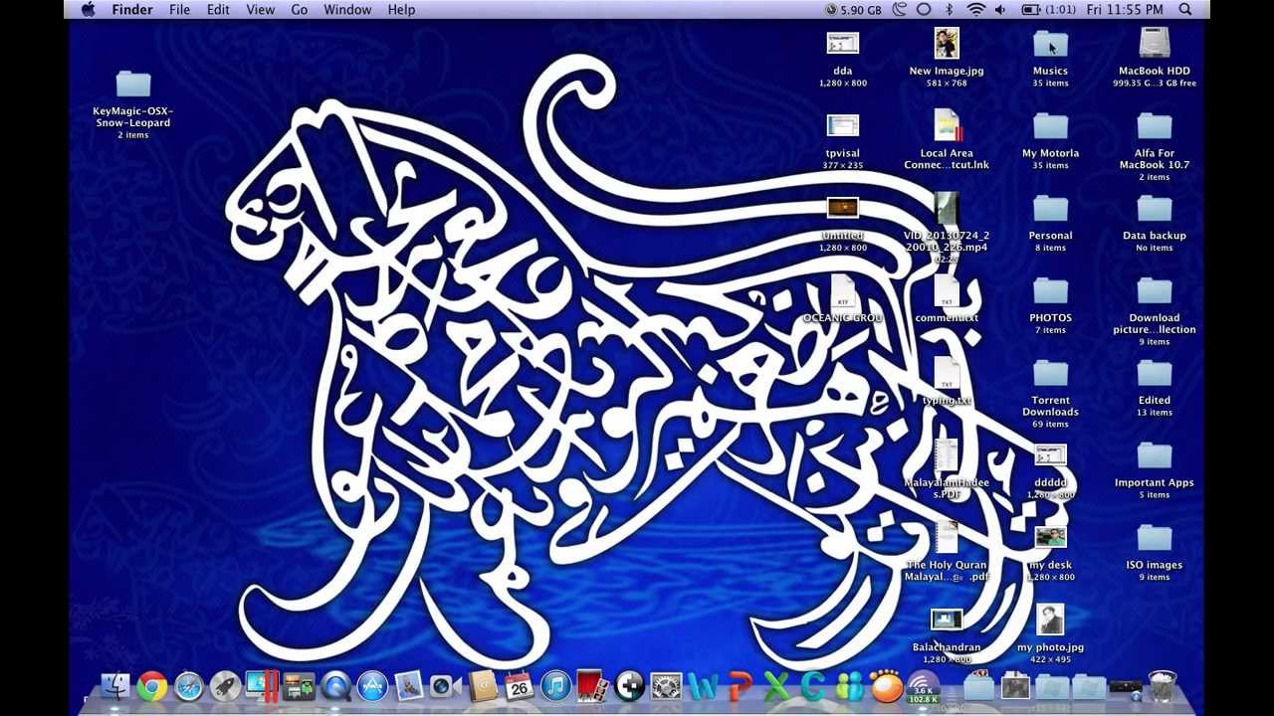Open the Window menu

coord(347,9)
